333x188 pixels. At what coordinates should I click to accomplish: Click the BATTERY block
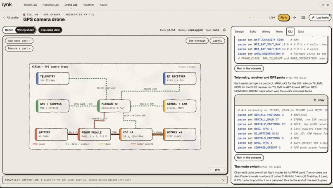(51, 134)
